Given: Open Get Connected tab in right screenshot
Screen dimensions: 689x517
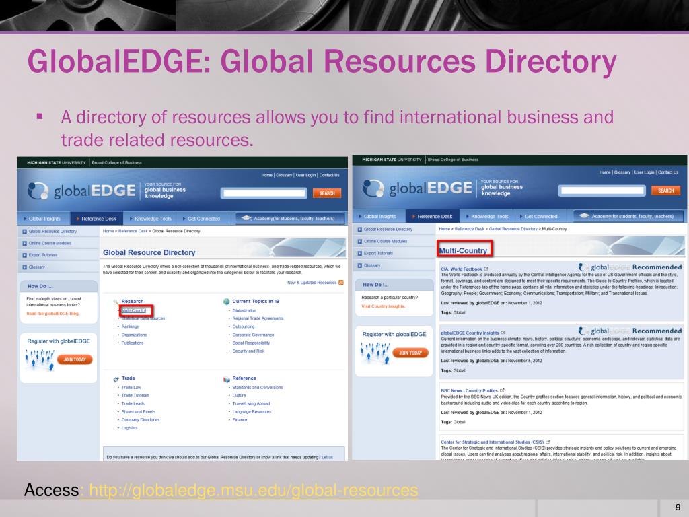Looking at the screenshot, I should (539, 216).
